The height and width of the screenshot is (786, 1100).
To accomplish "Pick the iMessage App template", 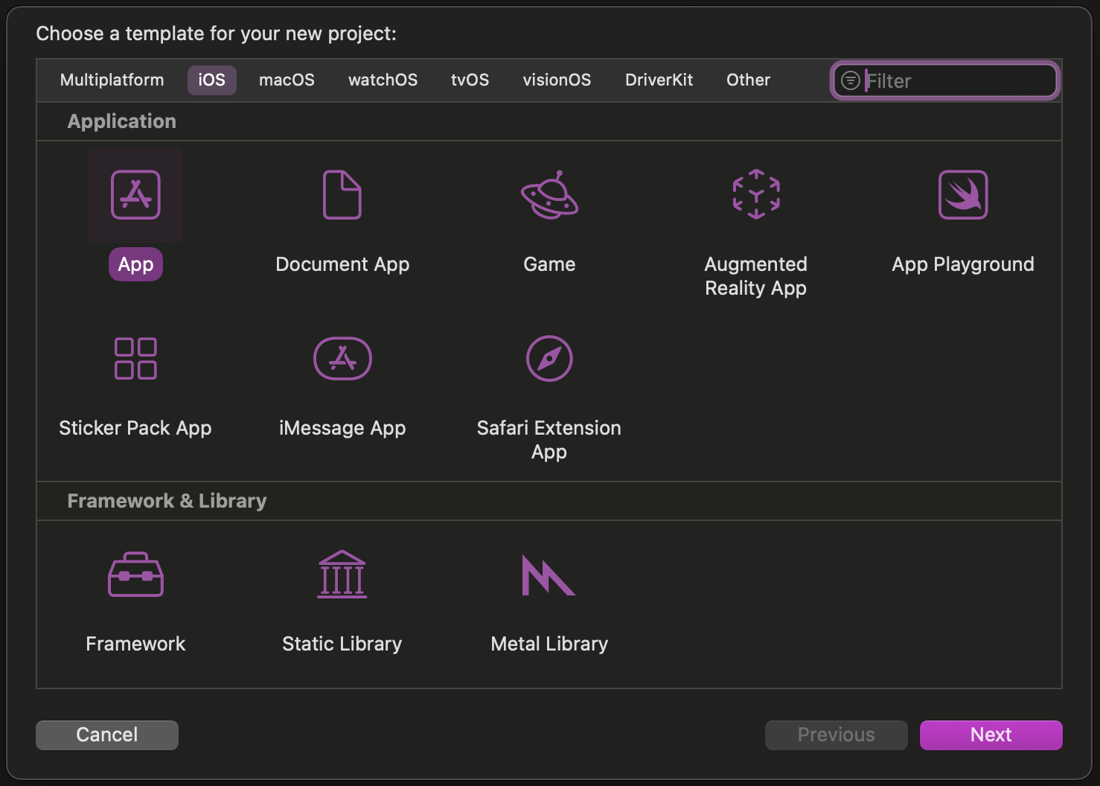I will 342,359.
